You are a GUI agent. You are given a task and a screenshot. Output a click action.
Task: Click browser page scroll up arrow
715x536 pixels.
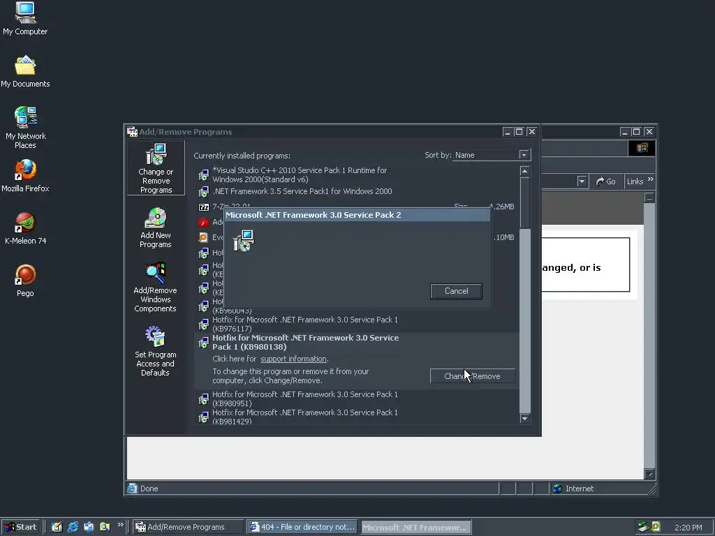[x=649, y=198]
